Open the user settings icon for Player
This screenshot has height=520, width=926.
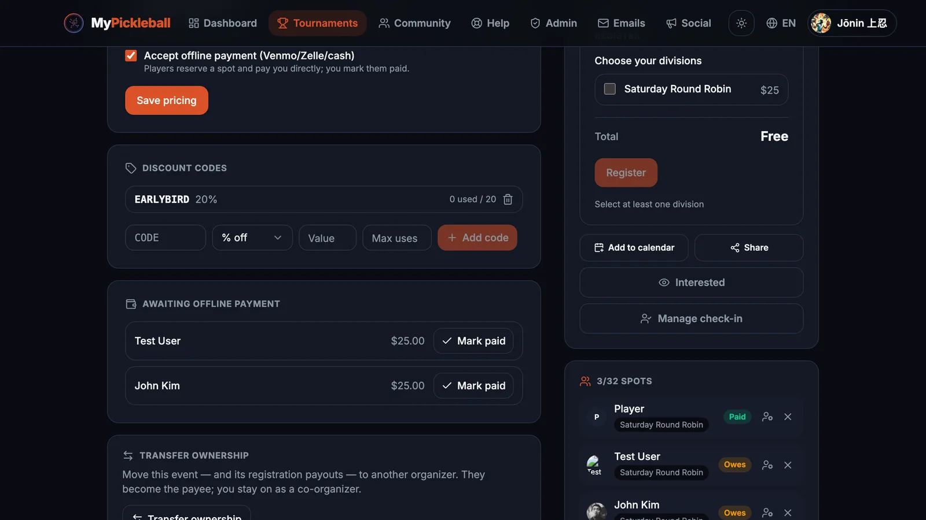(x=767, y=417)
